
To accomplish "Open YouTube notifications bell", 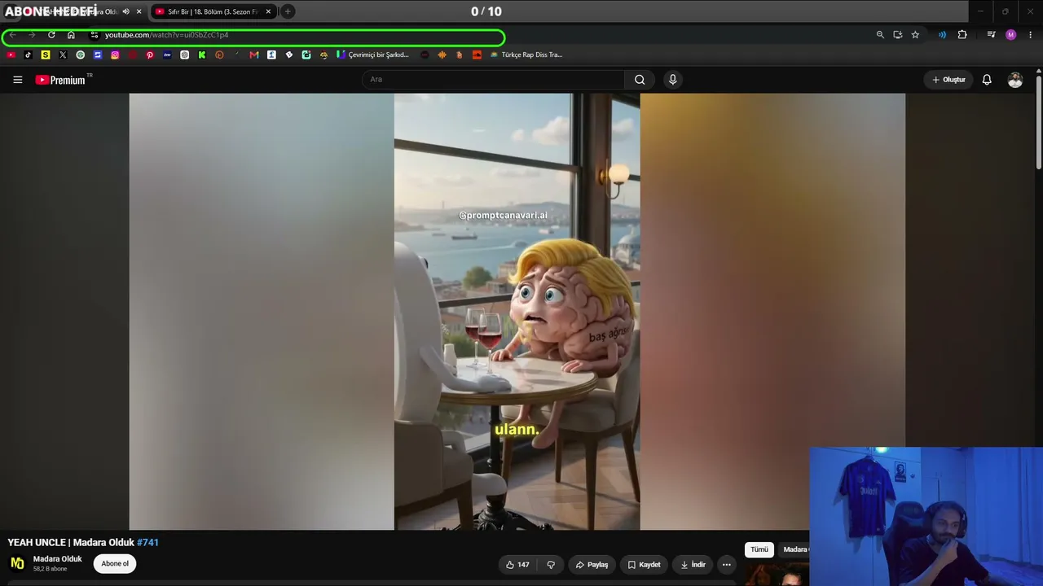I will 987,80.
